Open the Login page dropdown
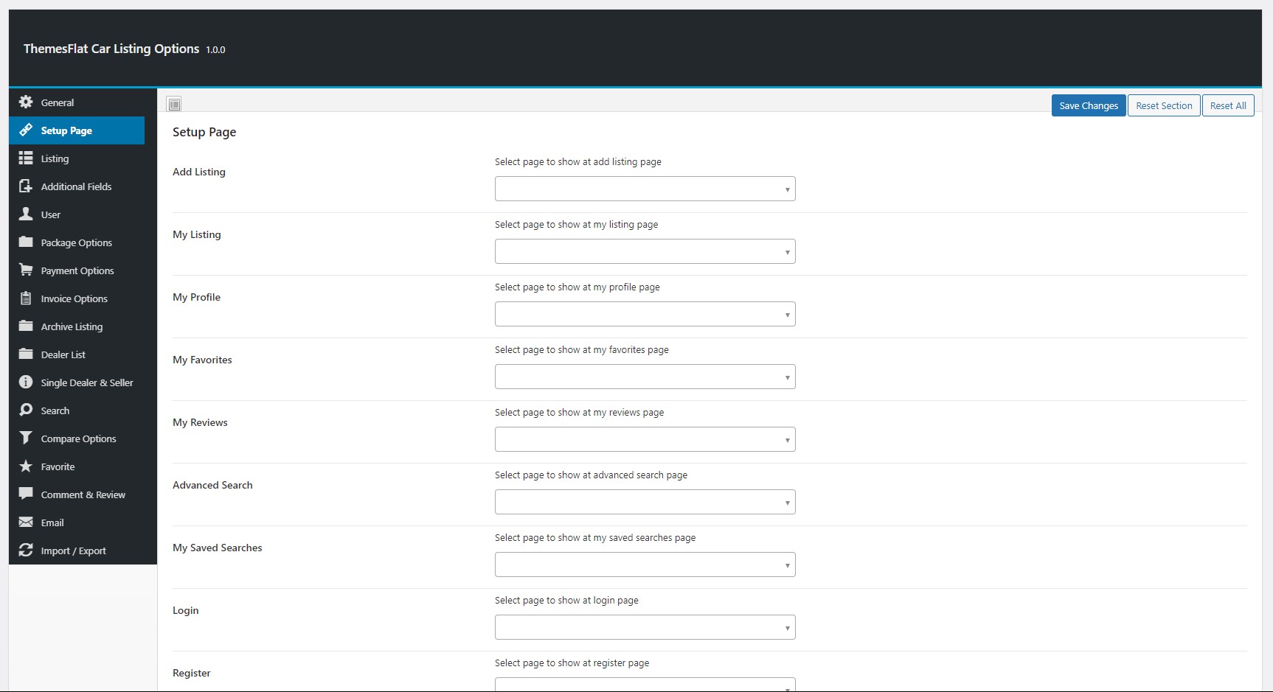The height and width of the screenshot is (692, 1273). tap(645, 627)
